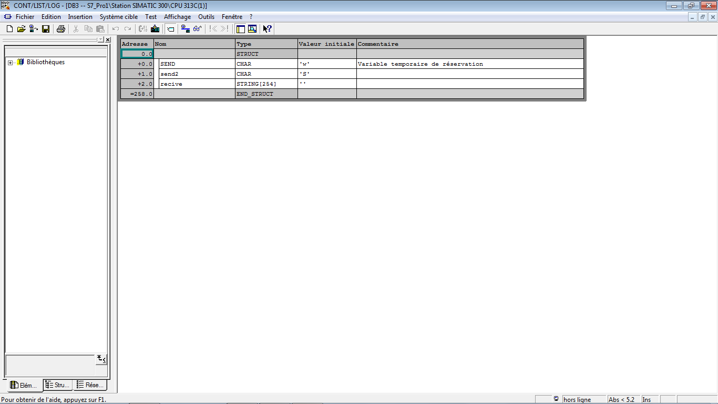This screenshot has width=718, height=404.
Task: Select the send2 variable name cell
Action: (197, 74)
